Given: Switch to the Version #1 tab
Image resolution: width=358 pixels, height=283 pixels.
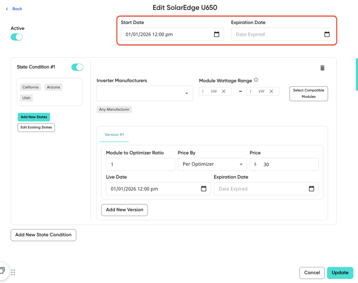Looking at the screenshot, I should click(x=114, y=135).
